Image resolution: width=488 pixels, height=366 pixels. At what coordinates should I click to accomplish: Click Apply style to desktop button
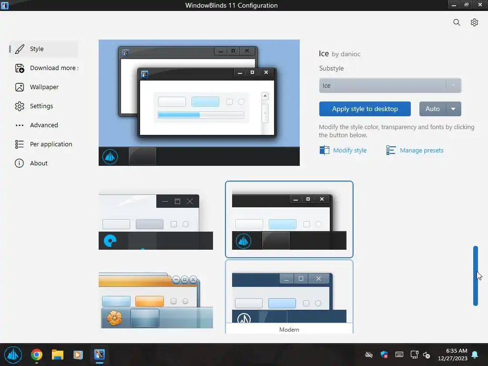point(365,109)
